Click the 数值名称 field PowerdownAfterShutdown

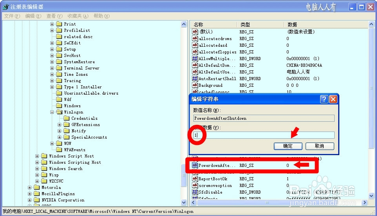264,118
